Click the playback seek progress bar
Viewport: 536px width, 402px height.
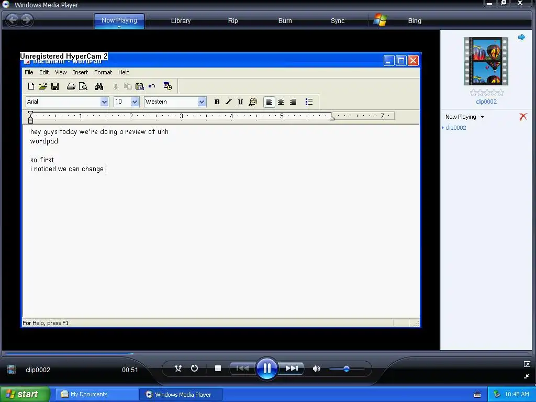click(x=266, y=353)
